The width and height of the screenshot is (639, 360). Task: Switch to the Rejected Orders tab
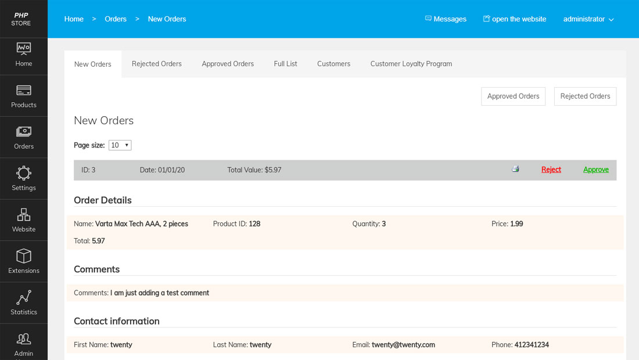click(x=156, y=64)
